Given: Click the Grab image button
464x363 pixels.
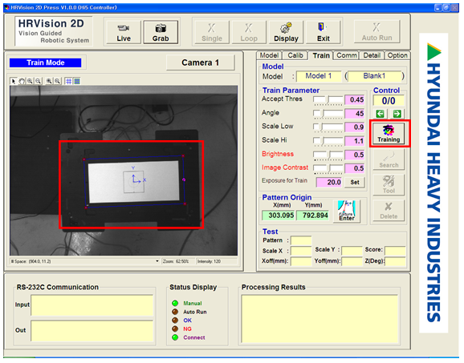Looking at the screenshot, I should [x=161, y=32].
